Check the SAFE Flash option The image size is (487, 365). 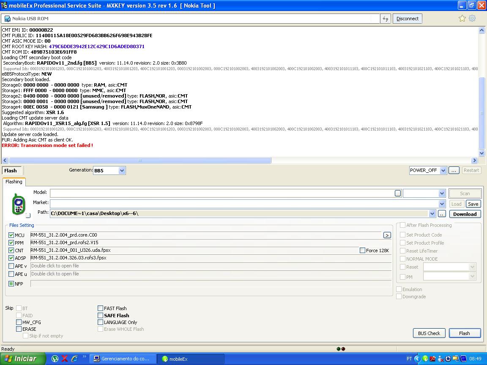coord(100,315)
